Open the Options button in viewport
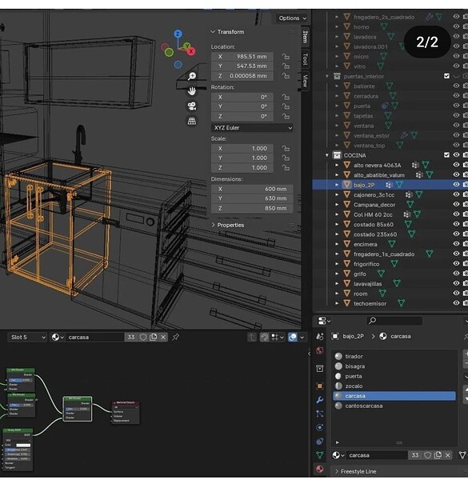The width and height of the screenshot is (468, 480). [x=292, y=18]
